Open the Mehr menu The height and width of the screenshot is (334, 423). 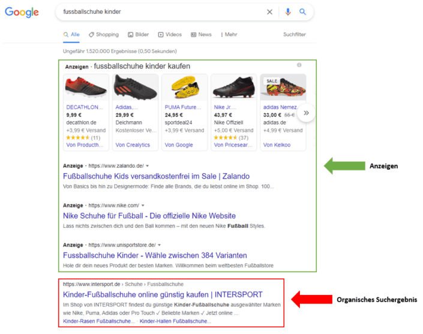229,35
